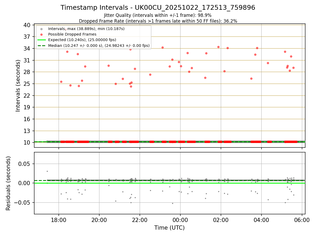Click the residuals tick label "−0.05"
This screenshot has height=237, width=316.
pos(23,203)
